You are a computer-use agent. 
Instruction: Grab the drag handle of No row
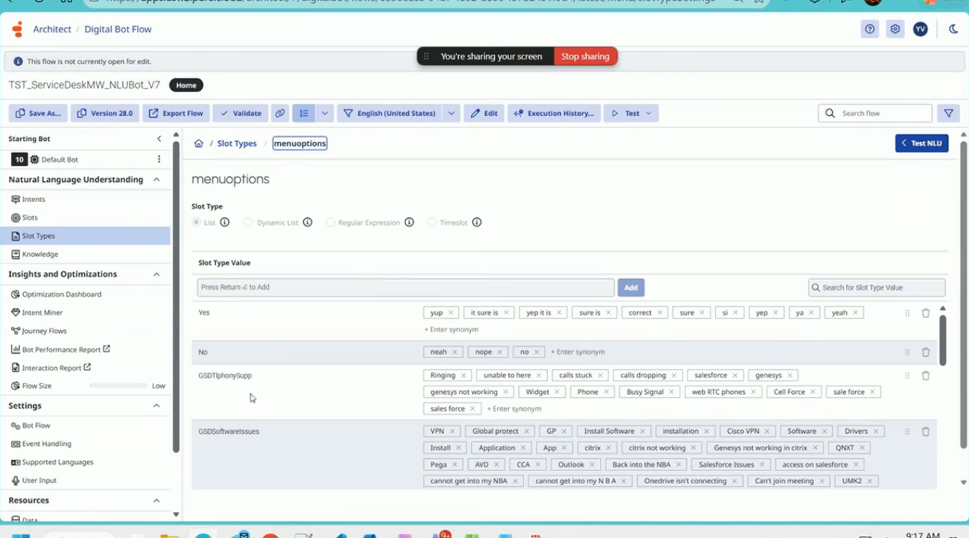tap(907, 352)
